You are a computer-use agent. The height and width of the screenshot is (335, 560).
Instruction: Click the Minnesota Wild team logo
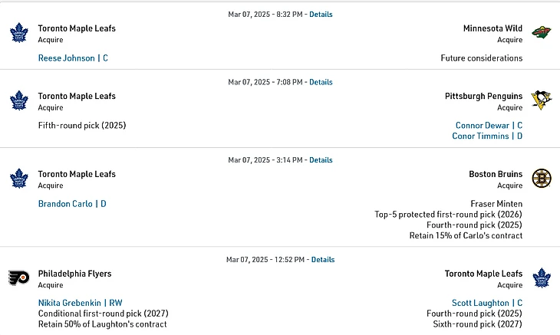(x=541, y=33)
